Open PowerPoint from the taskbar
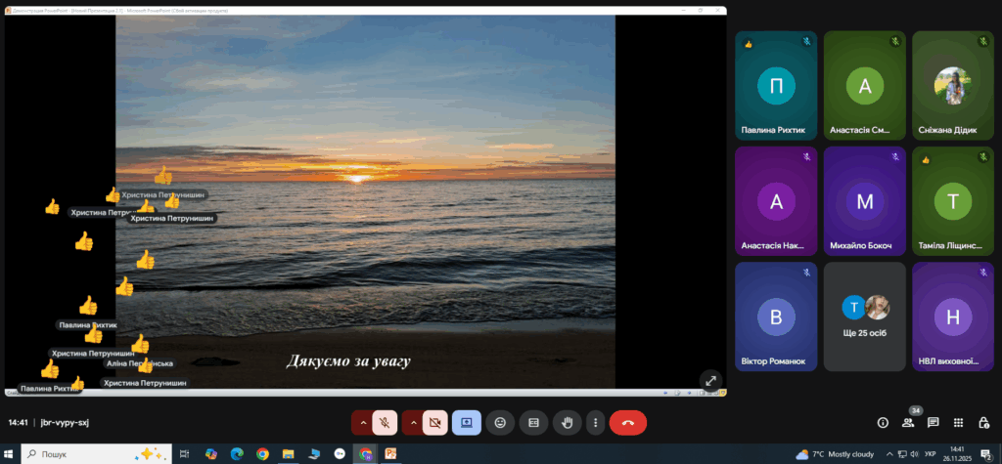The height and width of the screenshot is (464, 1002). coord(390,454)
